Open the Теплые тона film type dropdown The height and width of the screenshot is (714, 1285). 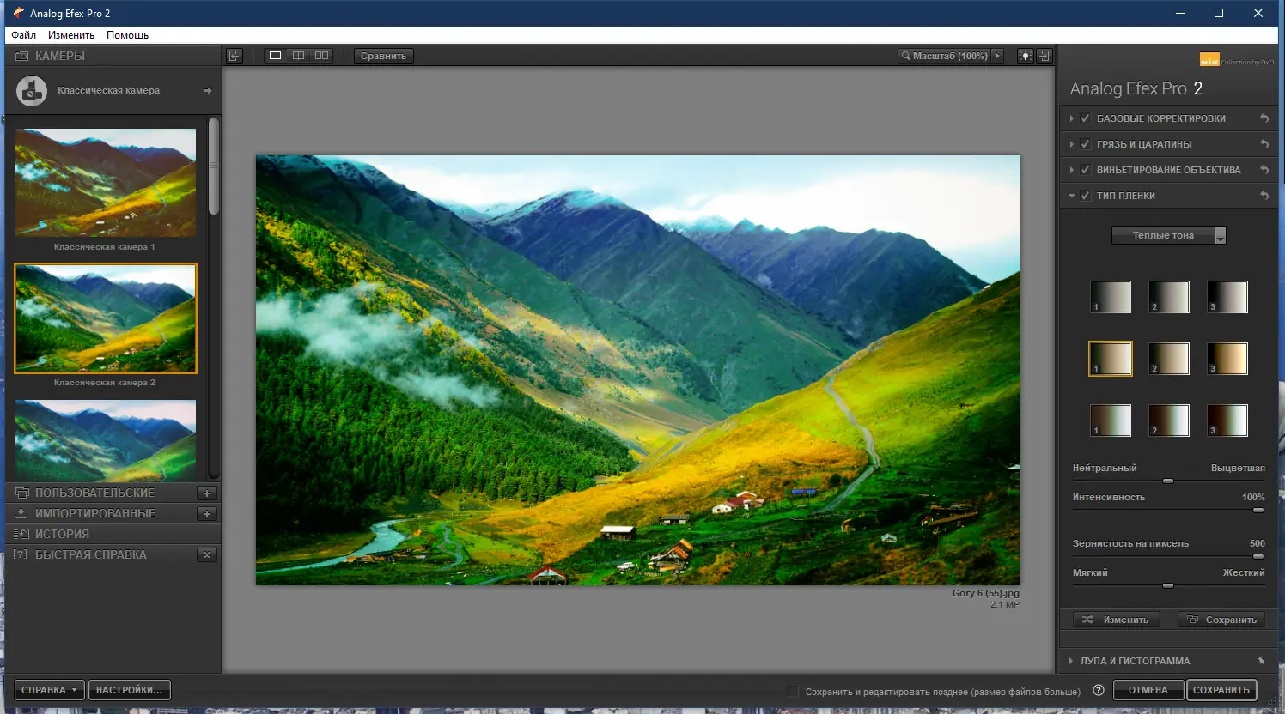click(1168, 235)
